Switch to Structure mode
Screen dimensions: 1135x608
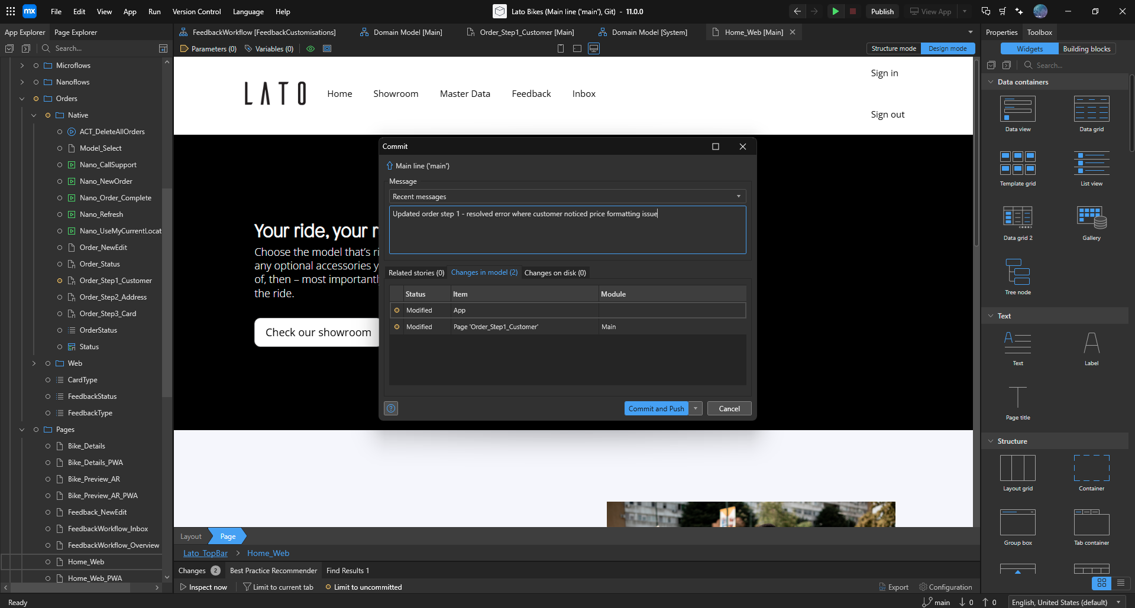tap(894, 48)
